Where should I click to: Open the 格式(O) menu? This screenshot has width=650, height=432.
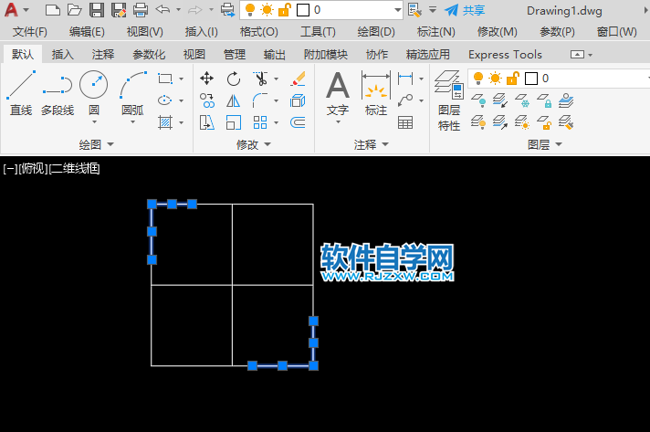pos(258,32)
